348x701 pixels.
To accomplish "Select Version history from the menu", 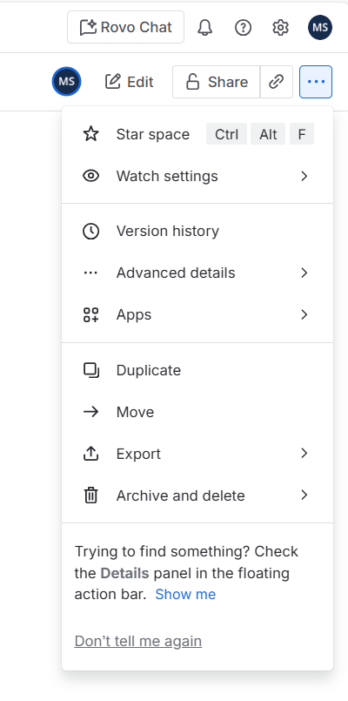I will point(197,231).
